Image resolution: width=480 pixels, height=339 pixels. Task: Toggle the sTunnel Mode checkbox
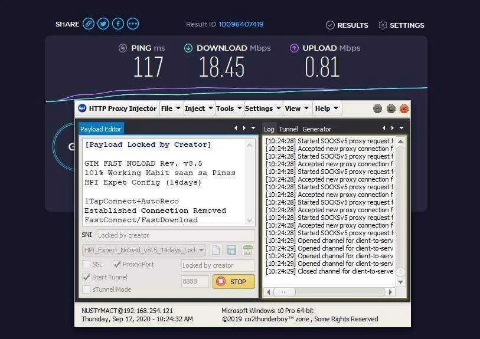tap(86, 289)
